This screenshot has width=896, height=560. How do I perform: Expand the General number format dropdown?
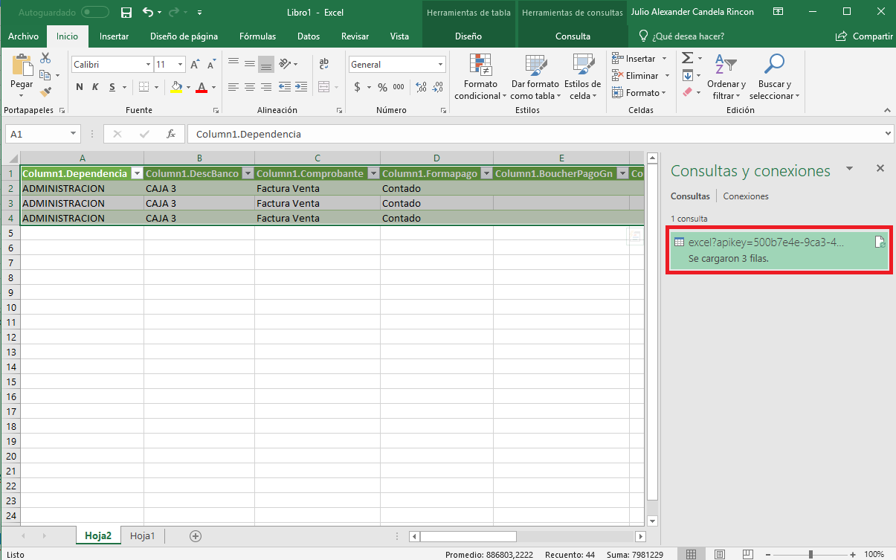(x=440, y=65)
